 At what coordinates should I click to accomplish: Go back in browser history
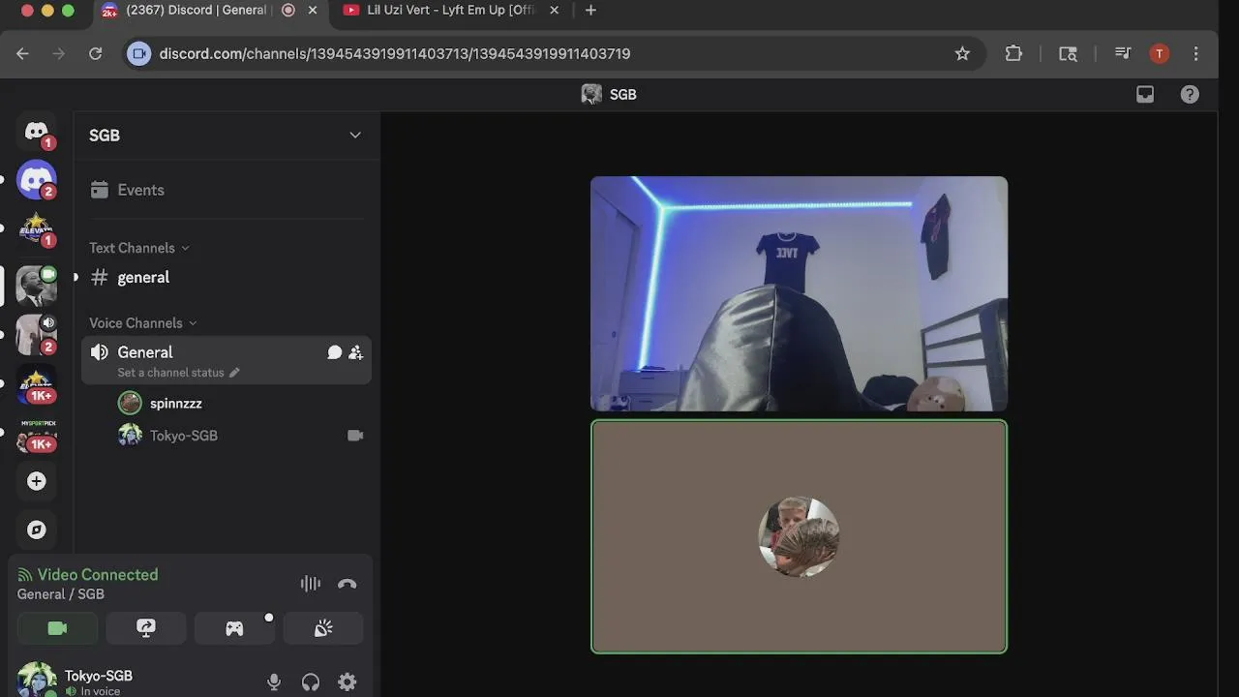(x=22, y=54)
